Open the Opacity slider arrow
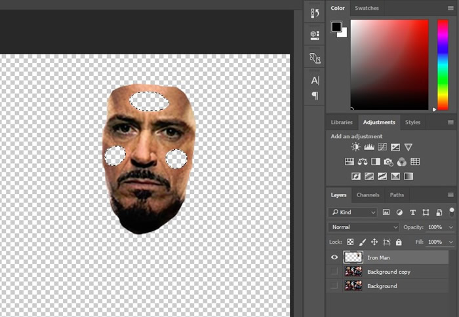The width and height of the screenshot is (459, 317). 451,227
